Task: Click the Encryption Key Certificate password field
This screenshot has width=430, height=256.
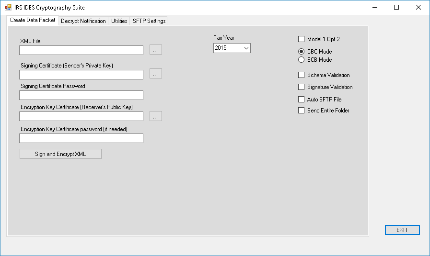Action: click(x=81, y=138)
